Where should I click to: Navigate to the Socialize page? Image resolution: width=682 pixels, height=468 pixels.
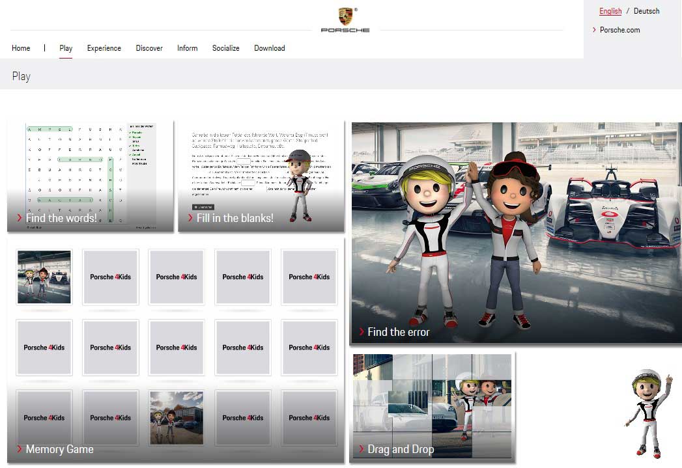225,48
